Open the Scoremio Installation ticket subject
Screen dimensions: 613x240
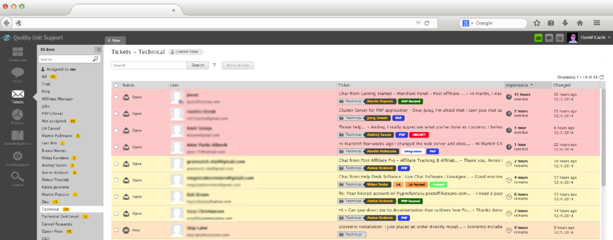point(420,226)
